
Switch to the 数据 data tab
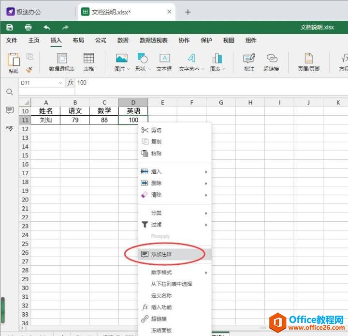123,40
